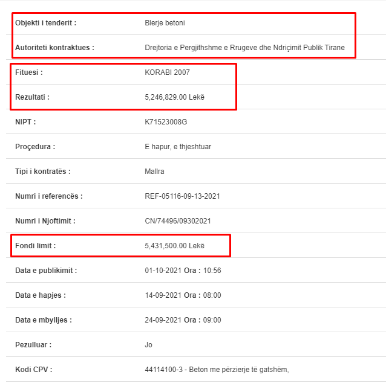This screenshot has width=386, height=392.
Task: Select the procedure text 'E hapur, e thjeshtuar'
Action: click(178, 147)
